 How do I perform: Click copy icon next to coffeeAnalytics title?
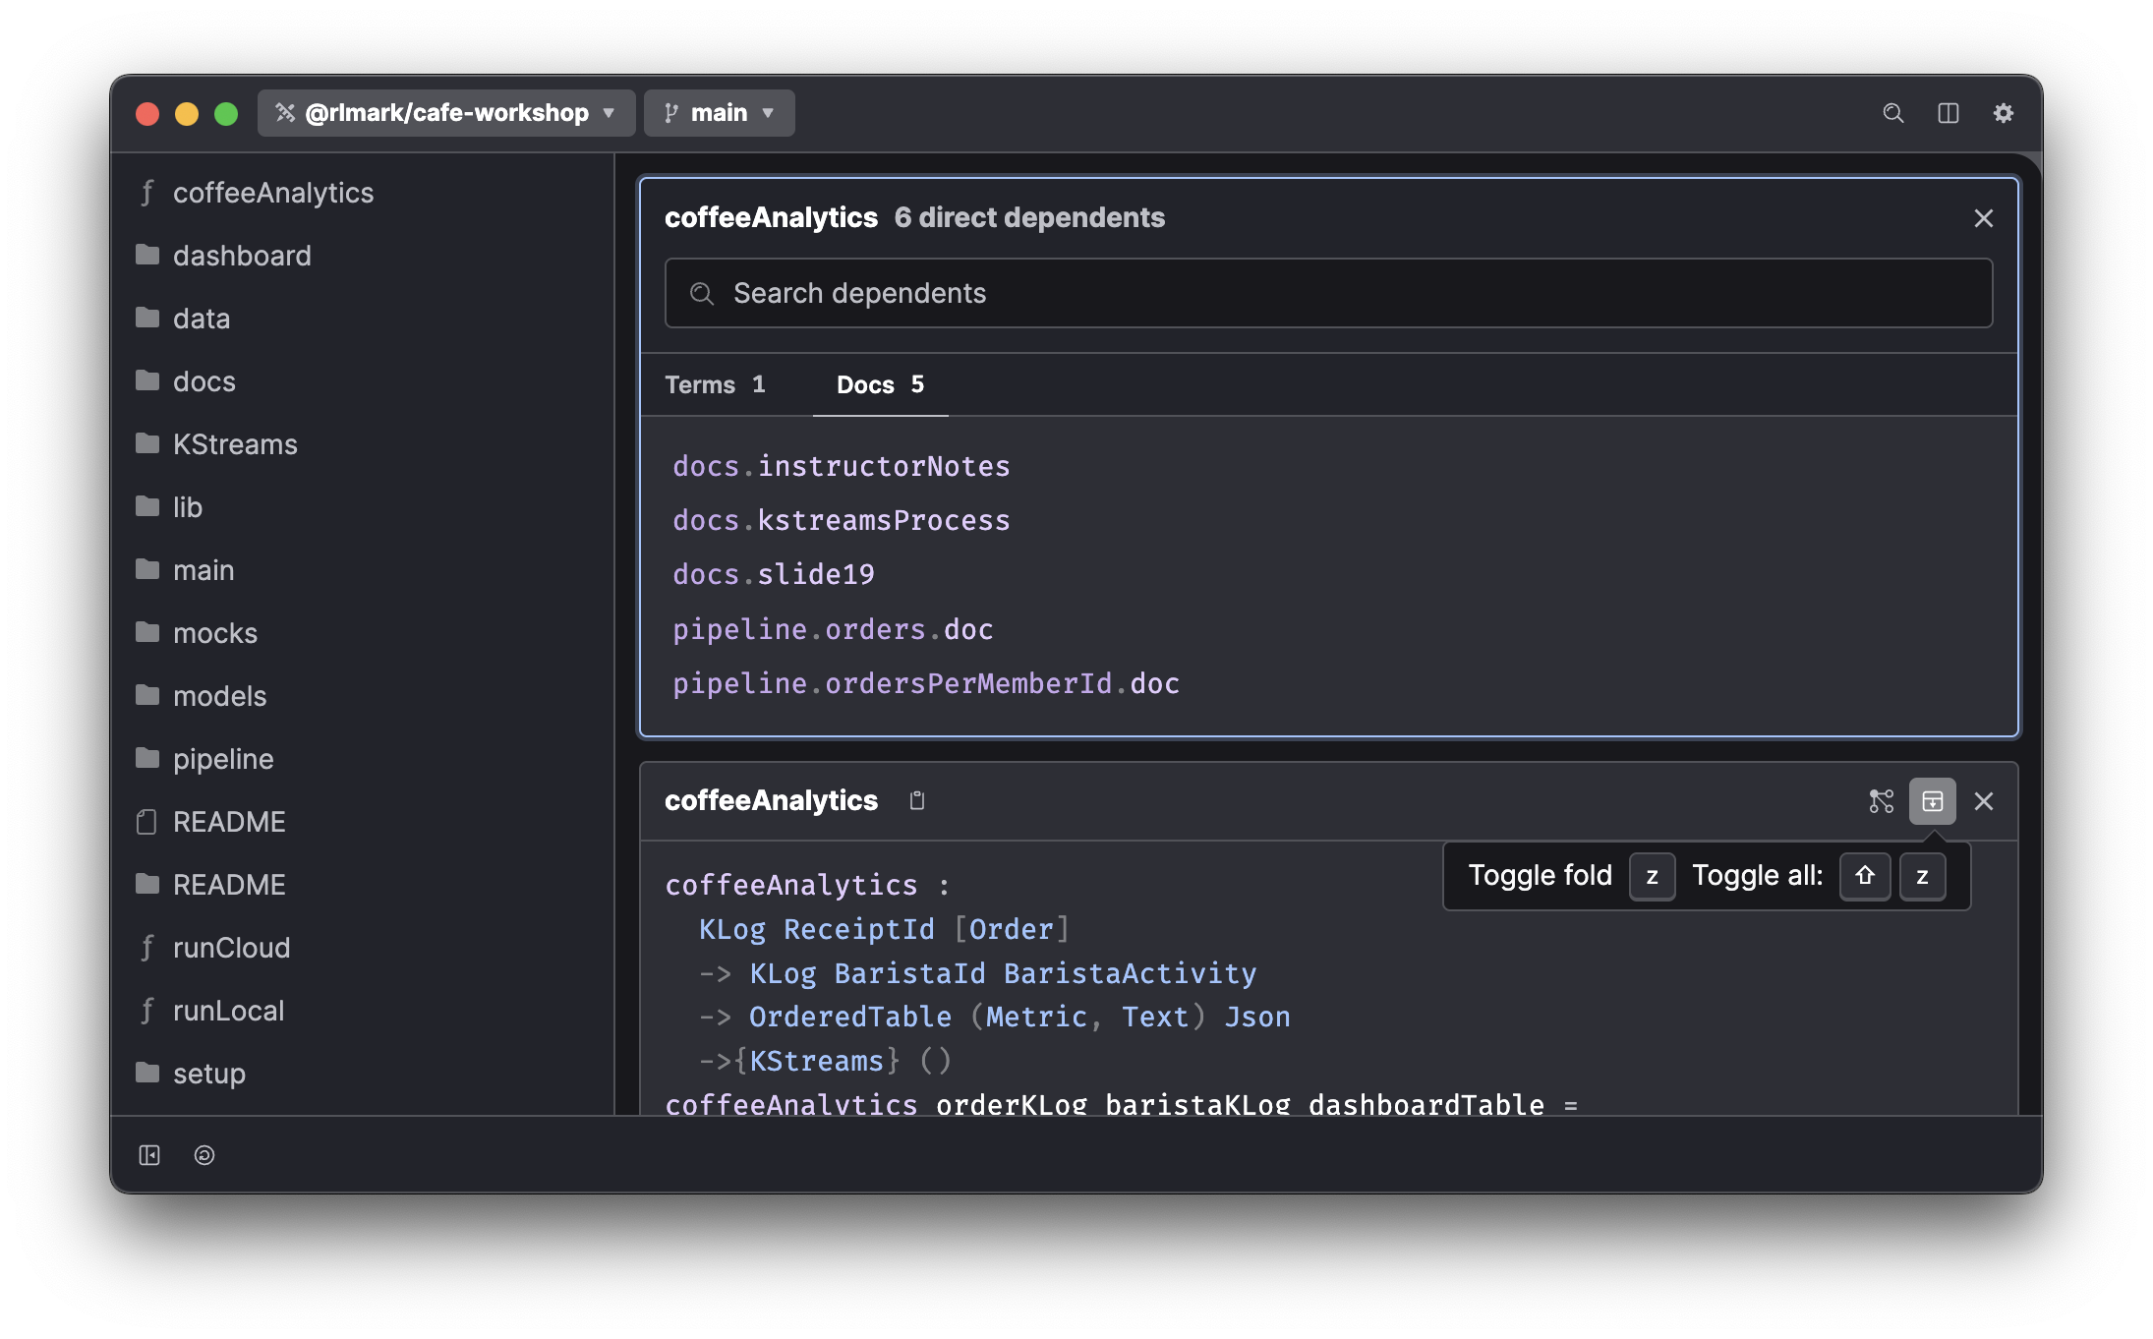(916, 800)
